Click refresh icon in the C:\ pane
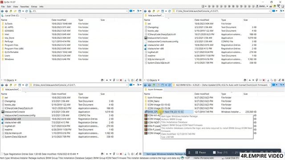Screen dimensions: 285x160 (27, 11)
